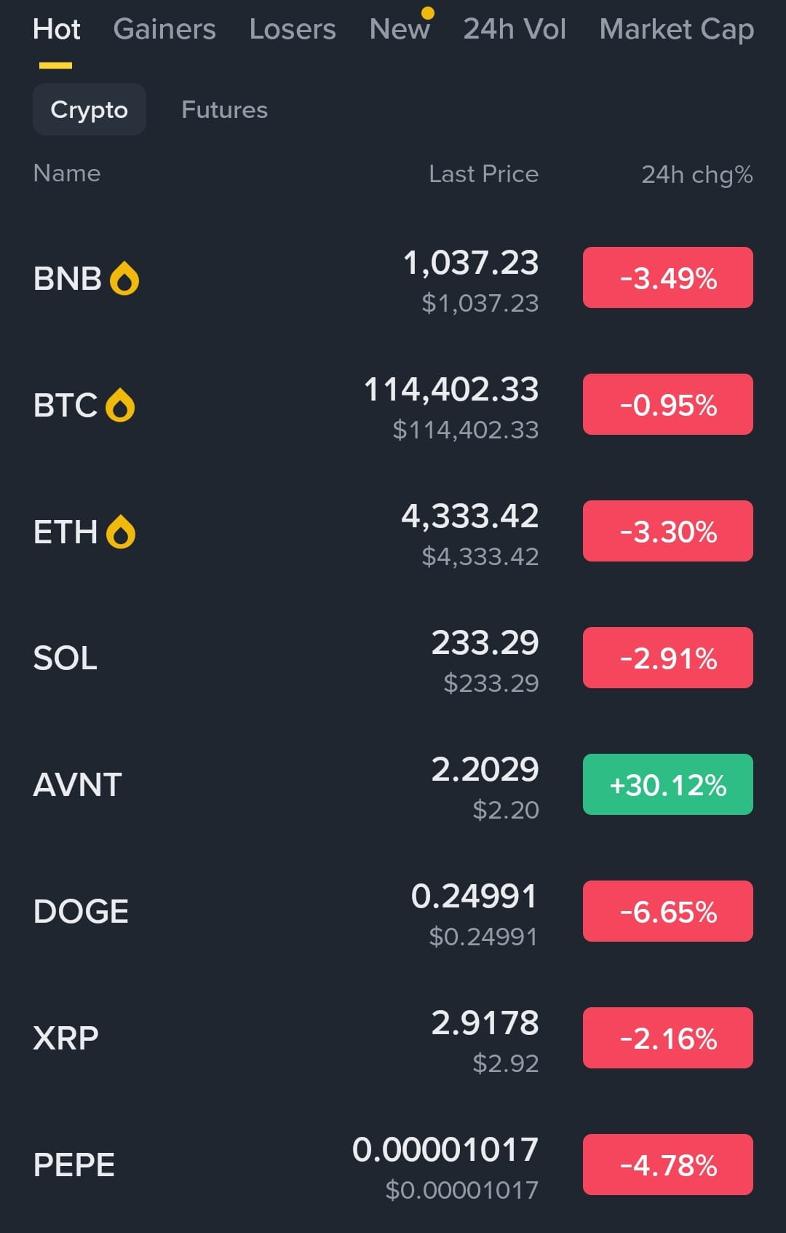Switch to the Losers tab
Viewport: 786px width, 1233px height.
tap(293, 29)
